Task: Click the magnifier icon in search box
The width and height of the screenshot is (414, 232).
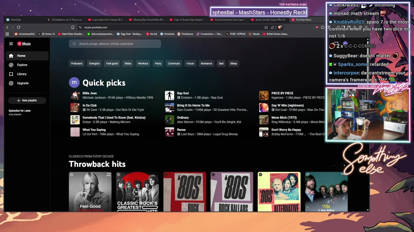Action: 74,44
